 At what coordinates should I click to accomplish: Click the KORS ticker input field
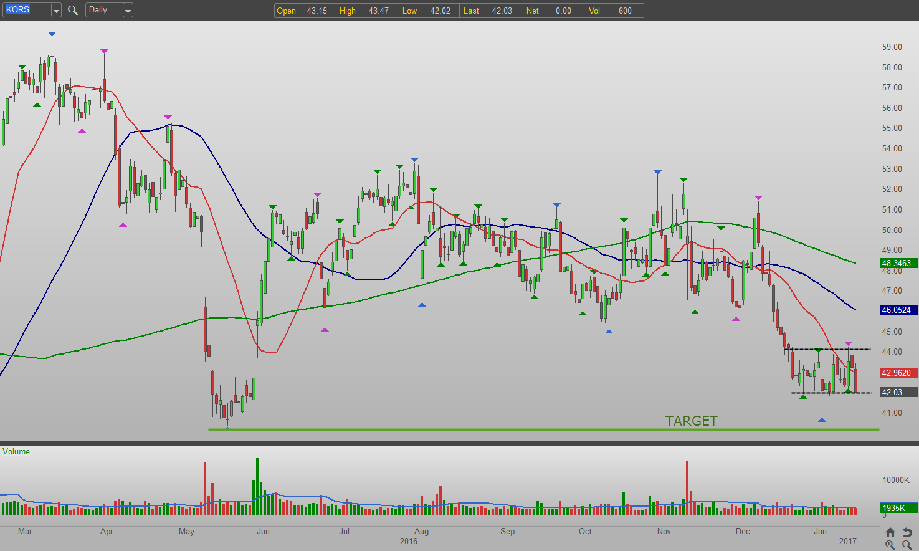[26, 10]
